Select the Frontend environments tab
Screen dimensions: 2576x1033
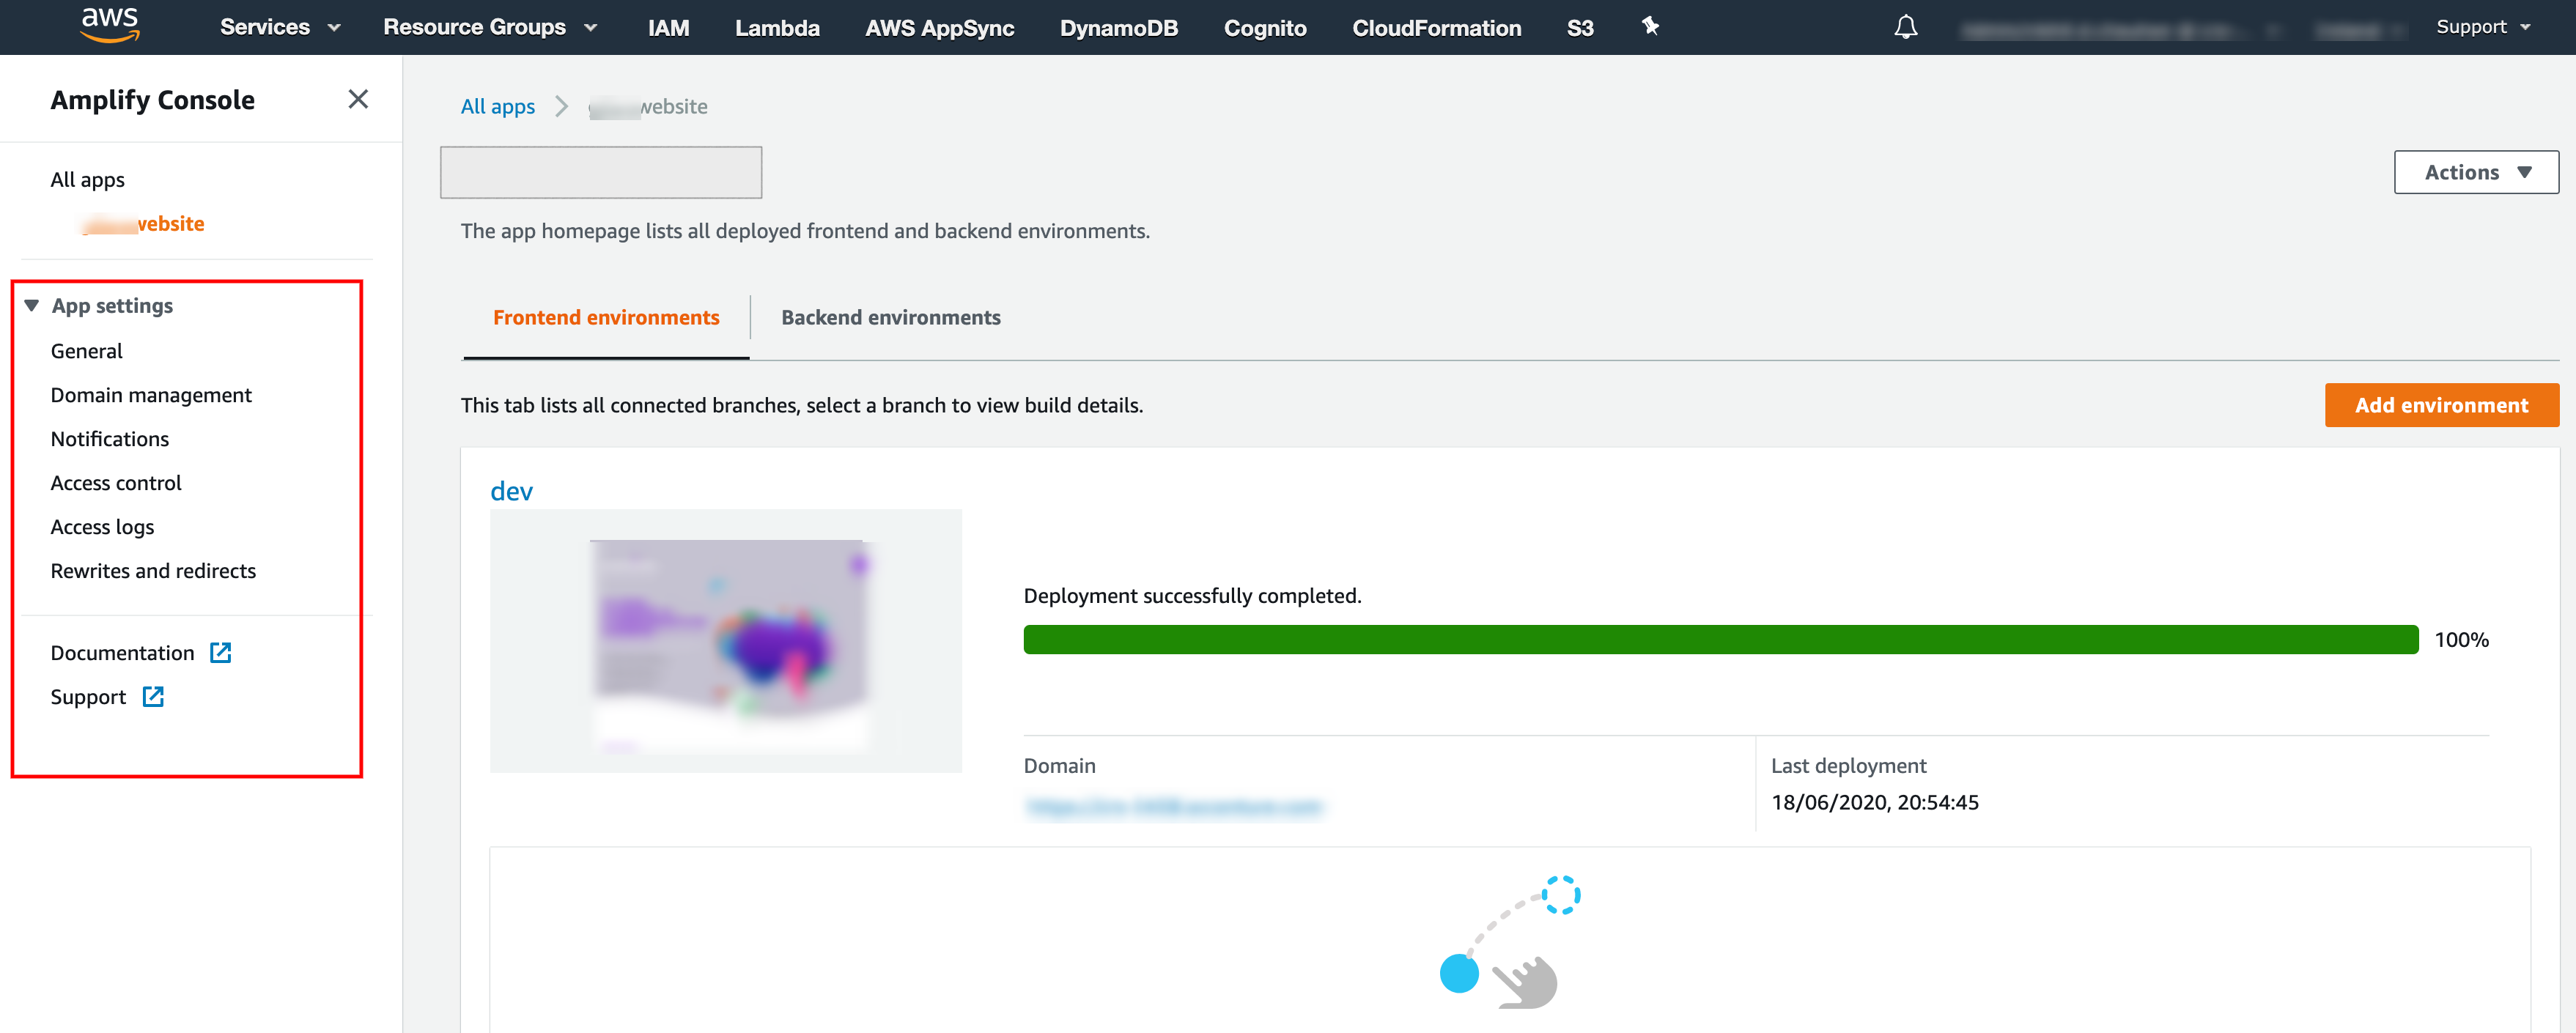click(605, 317)
